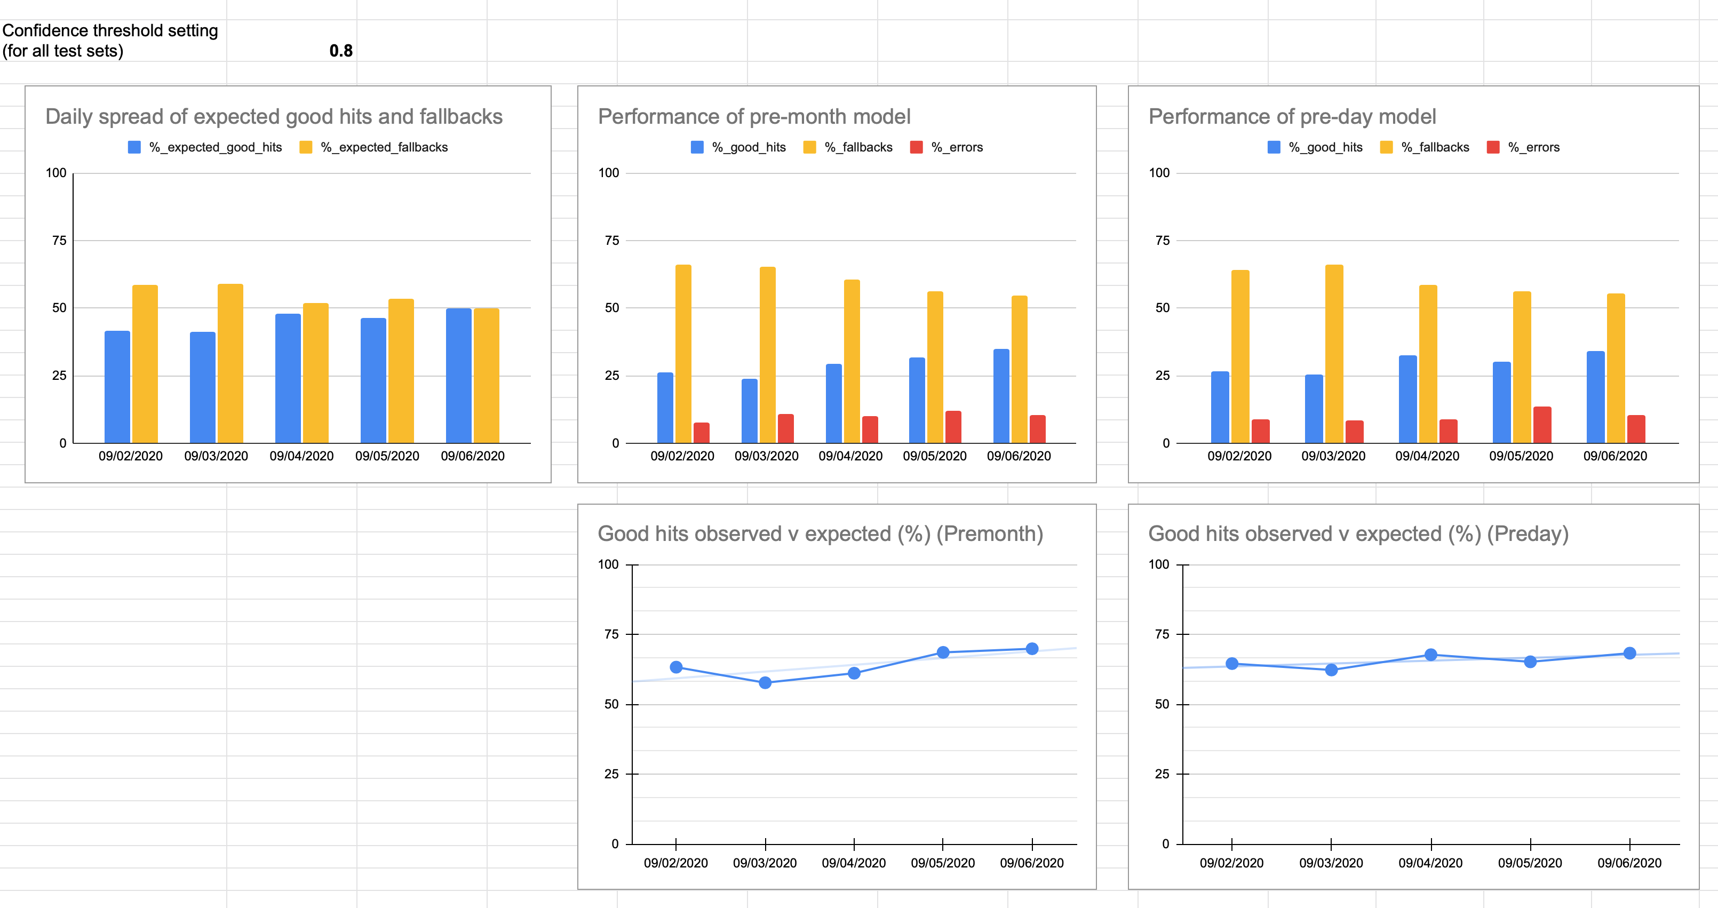1718x908 pixels.
Task: Click blue %_good_hits legend swatch in pre-month chart
Action: click(x=697, y=147)
